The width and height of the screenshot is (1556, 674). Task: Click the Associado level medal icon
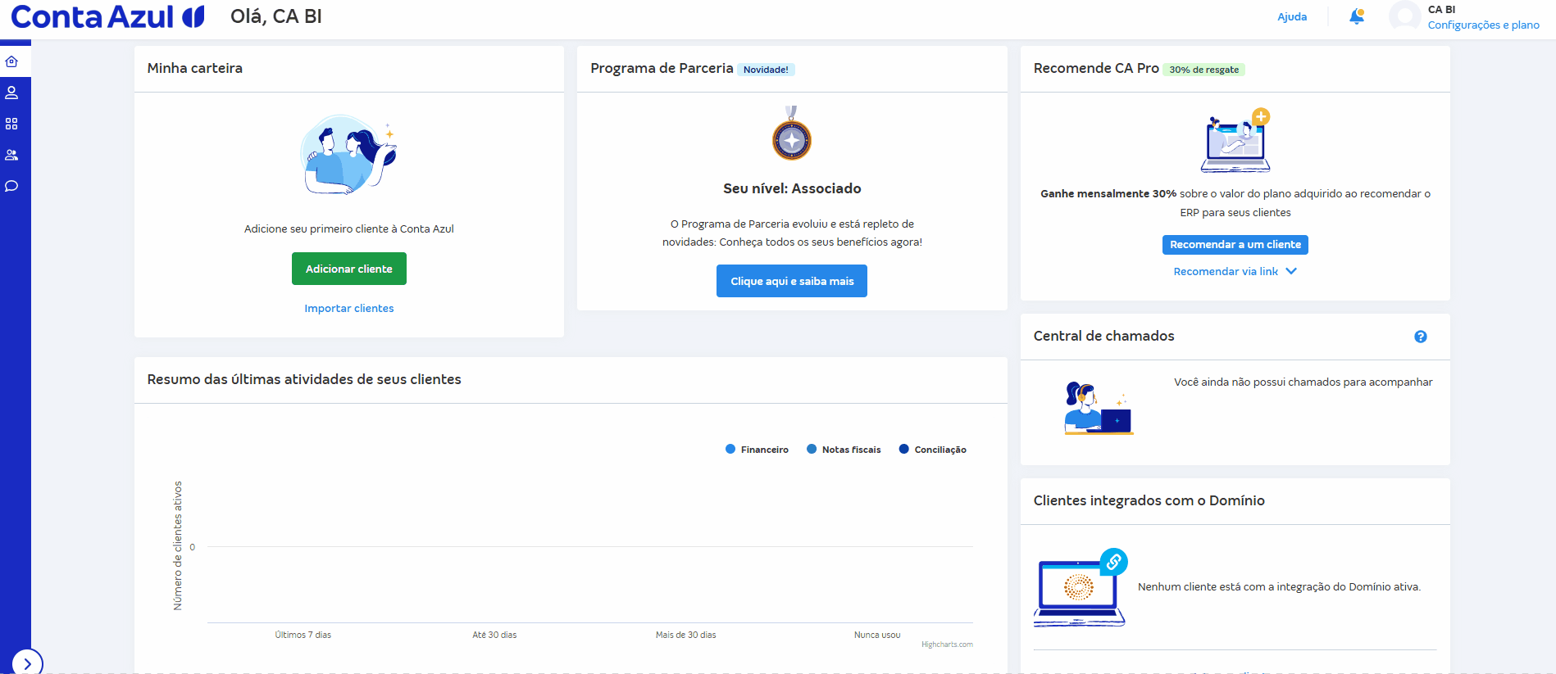pos(792,134)
